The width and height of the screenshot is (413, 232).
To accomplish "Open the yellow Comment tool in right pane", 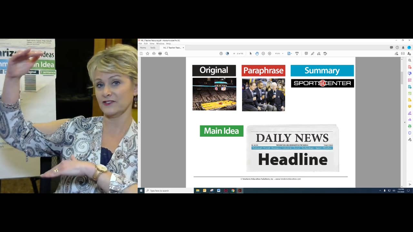I will pyautogui.click(x=410, y=106).
